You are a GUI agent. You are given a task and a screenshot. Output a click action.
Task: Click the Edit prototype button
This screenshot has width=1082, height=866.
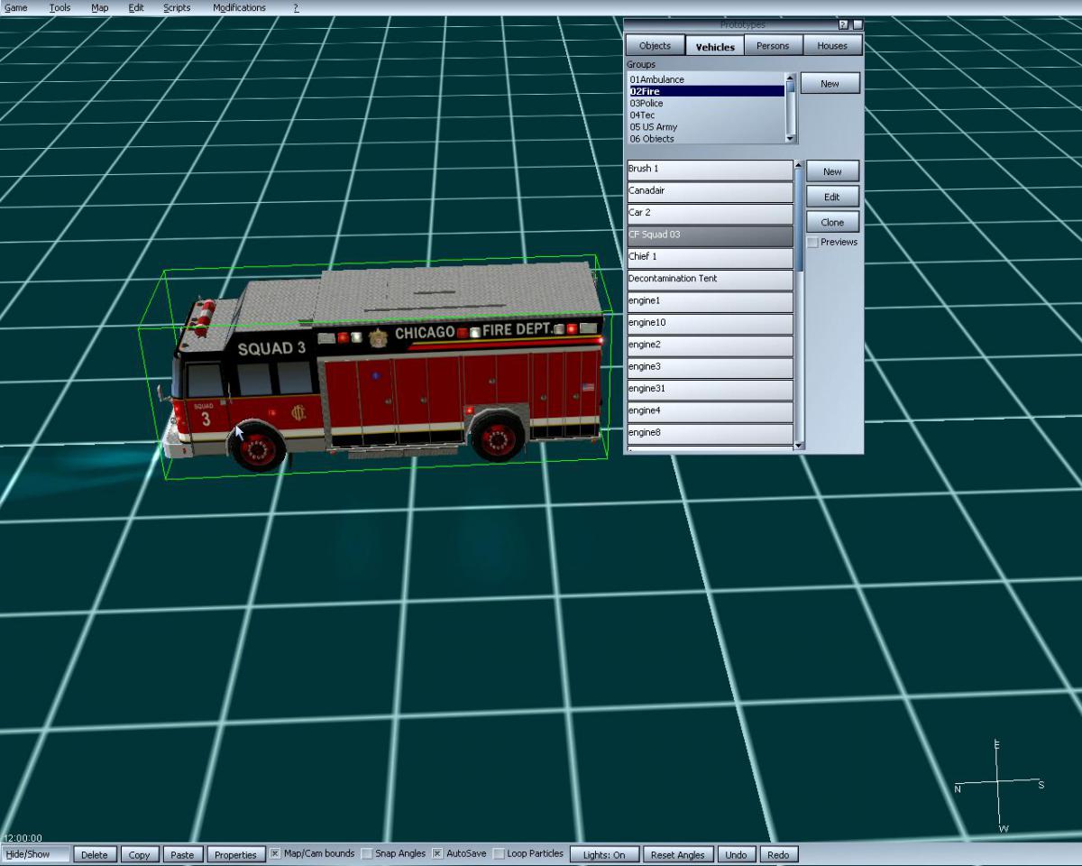tap(832, 197)
